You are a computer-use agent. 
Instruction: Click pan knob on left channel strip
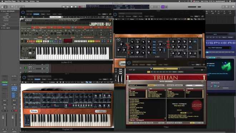coord(5,108)
